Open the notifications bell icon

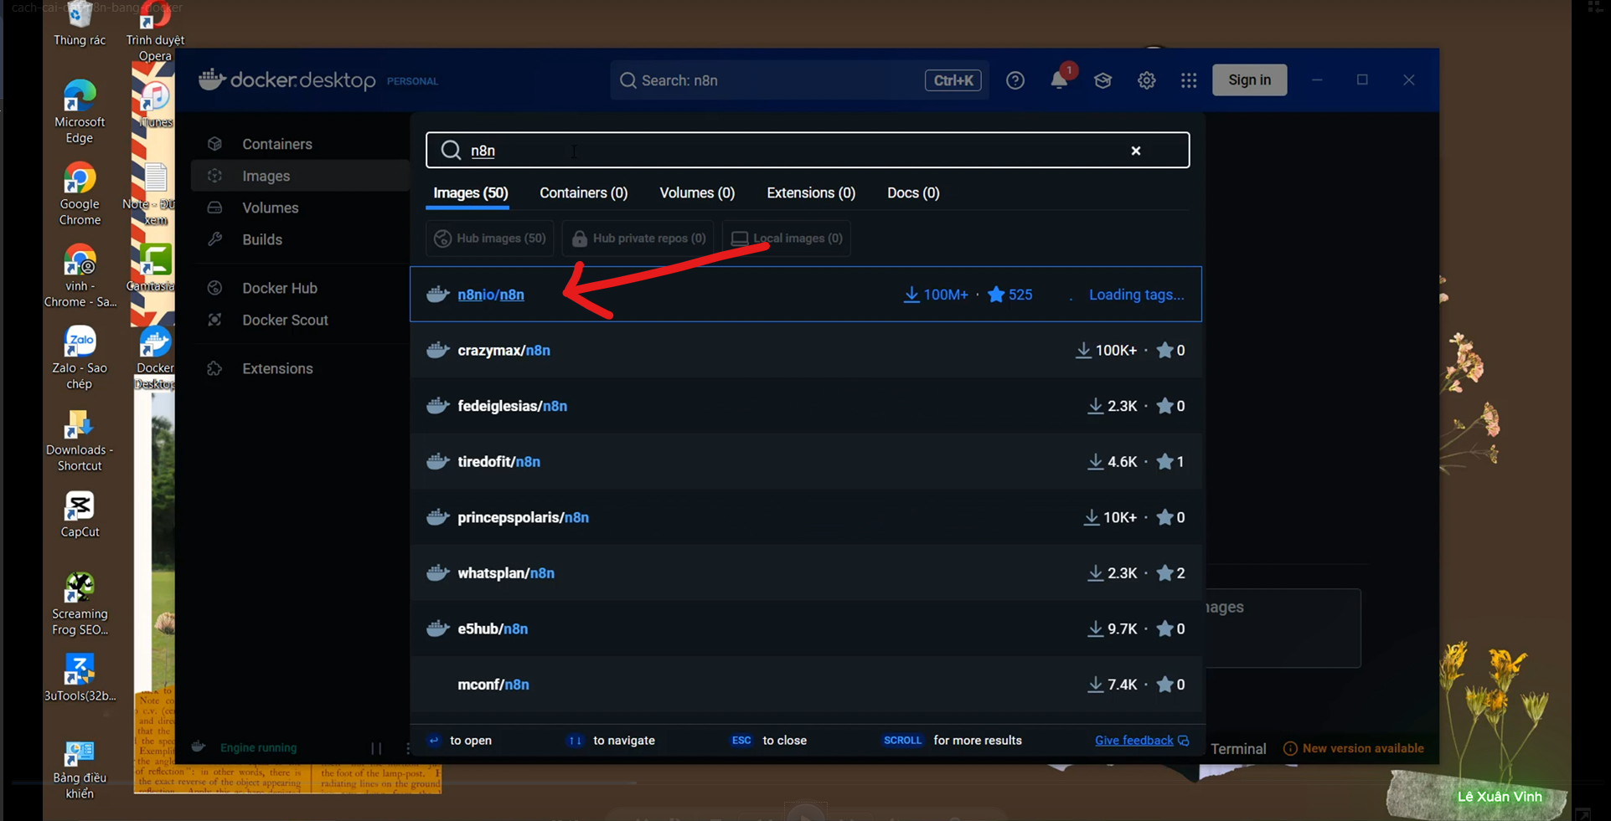pos(1059,80)
